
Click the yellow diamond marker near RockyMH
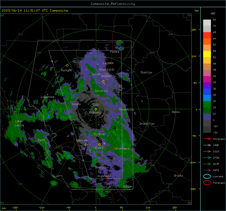click(x=67, y=65)
